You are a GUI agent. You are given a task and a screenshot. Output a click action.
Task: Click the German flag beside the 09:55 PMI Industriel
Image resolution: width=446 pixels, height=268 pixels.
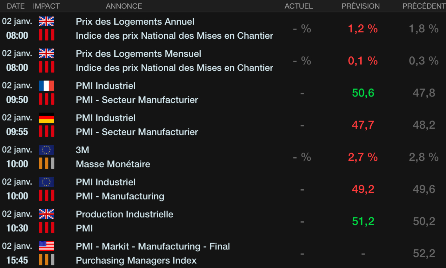pos(46,118)
